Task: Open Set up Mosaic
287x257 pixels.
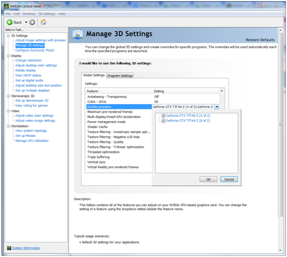Action: [x=26, y=136]
